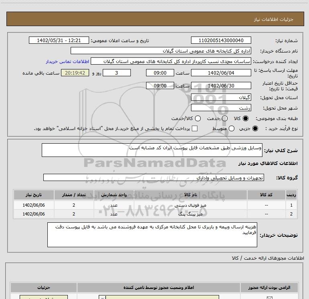Click the توضیحات خریدار notes text area
309x299 pixels.
[152, 235]
